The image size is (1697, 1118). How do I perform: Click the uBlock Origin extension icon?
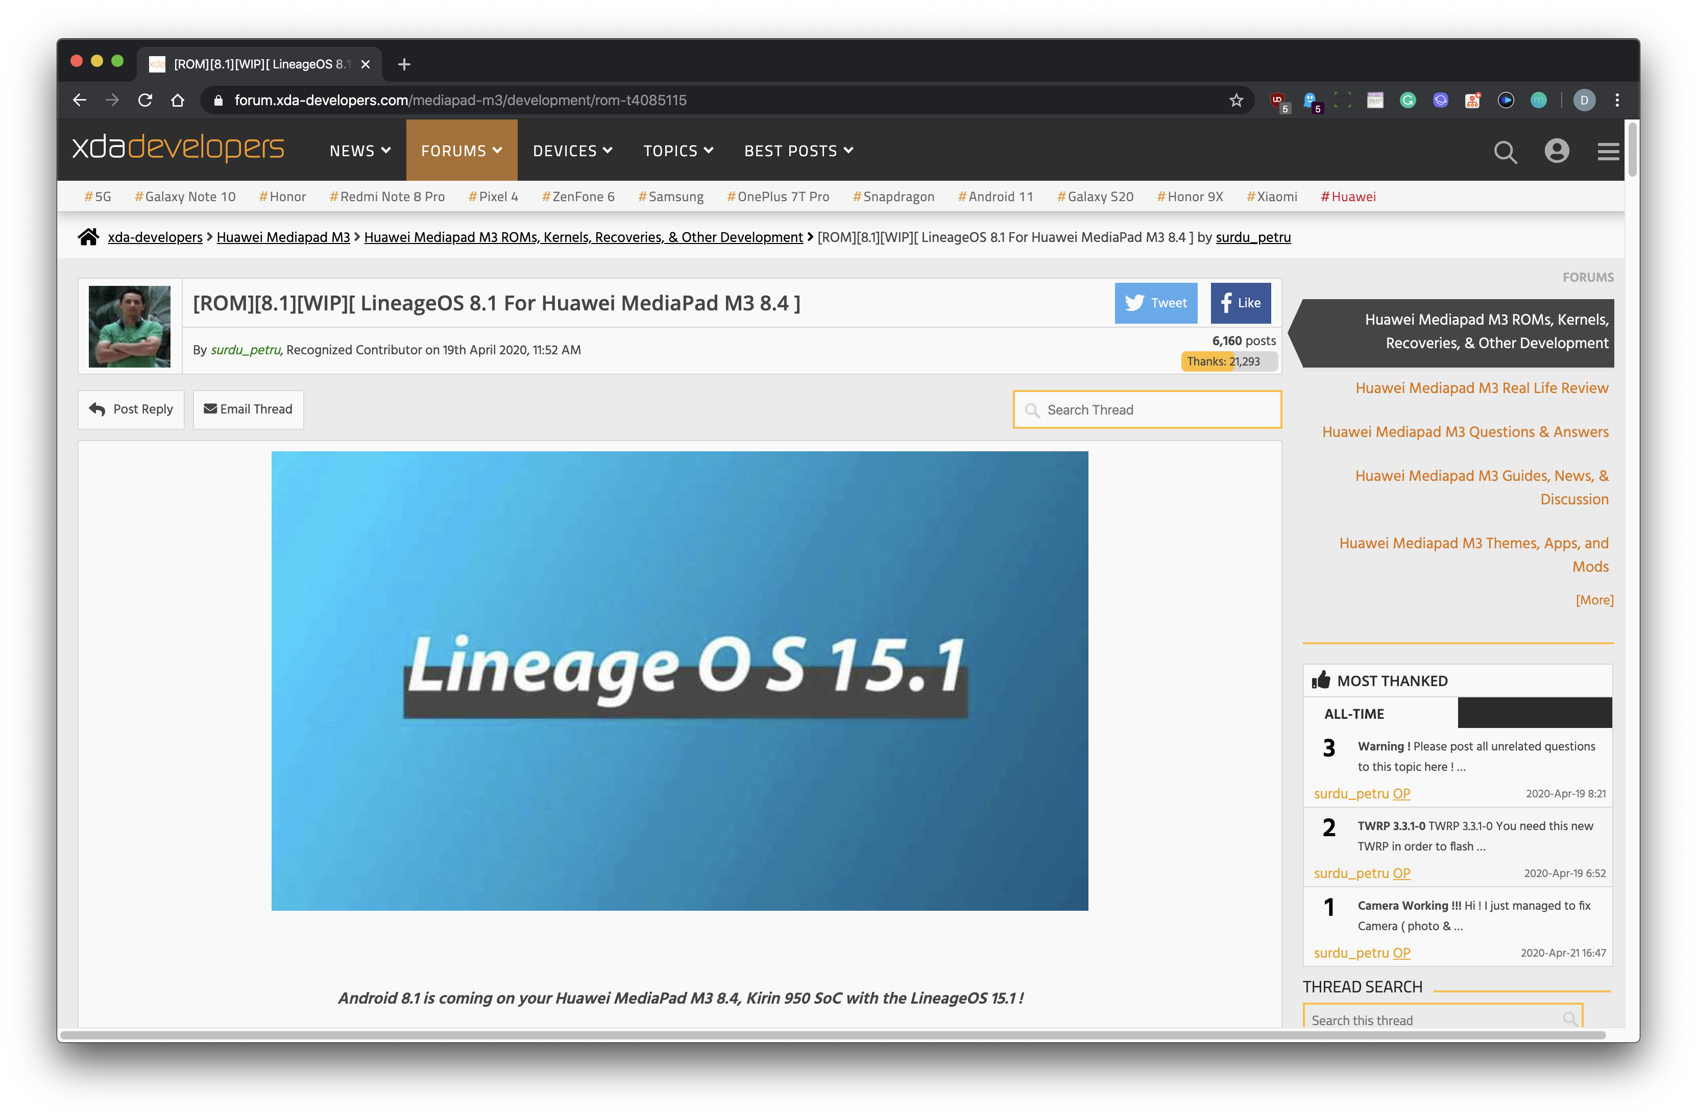click(1277, 101)
